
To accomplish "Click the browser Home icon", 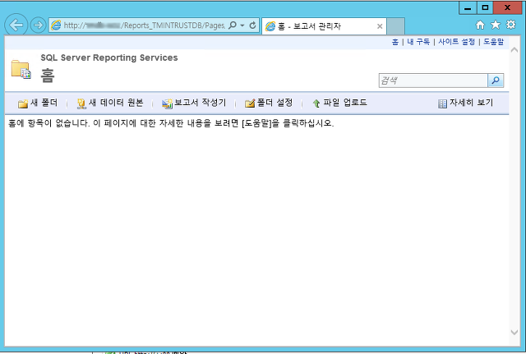I will pyautogui.click(x=480, y=25).
